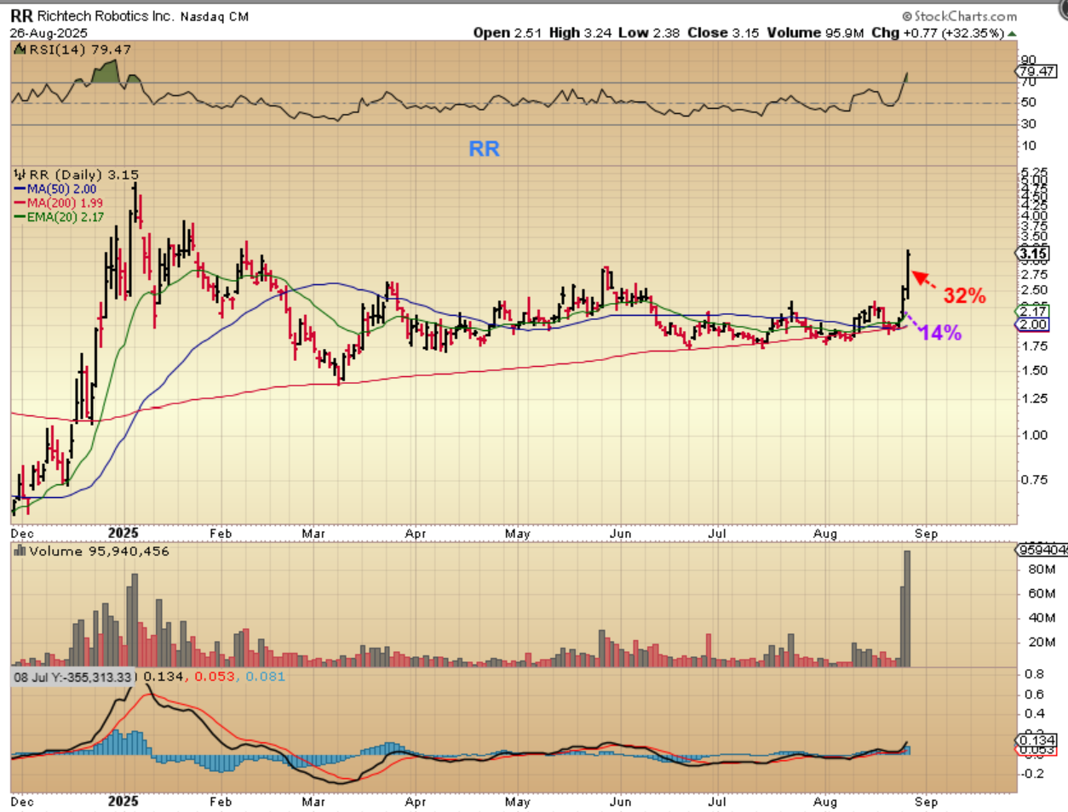This screenshot has width=1068, height=812.
Task: Click the Aug label under the MACD panel
Action: 825,802
